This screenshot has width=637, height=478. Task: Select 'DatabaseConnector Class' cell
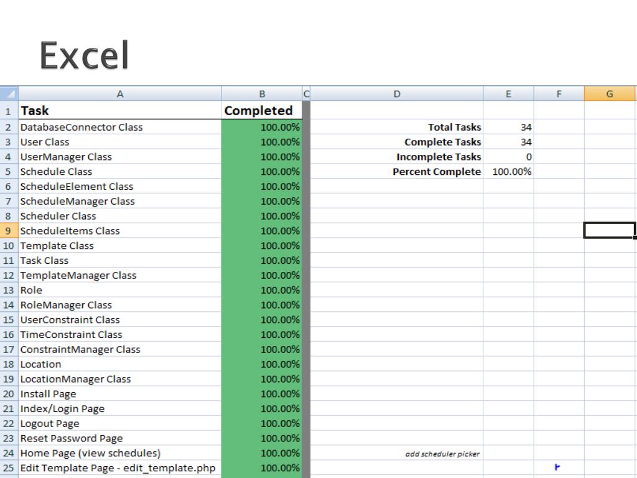(x=120, y=127)
